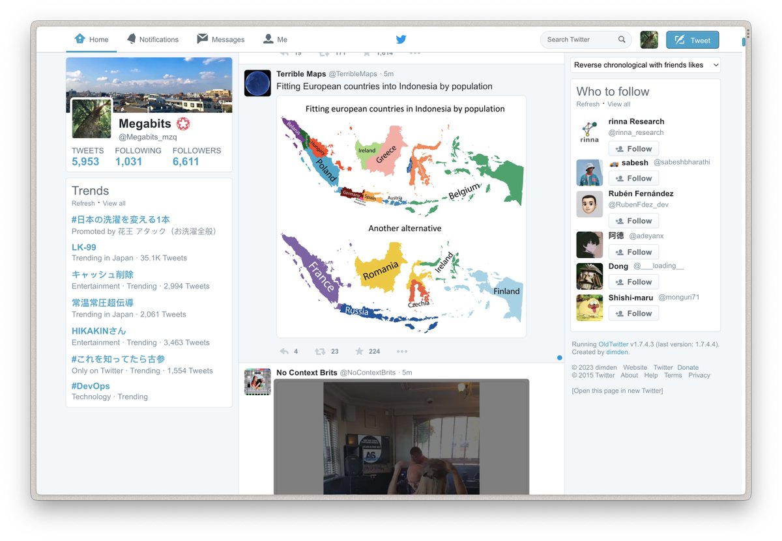
Task: Reply to the Terrible Maps tweet
Action: (284, 352)
